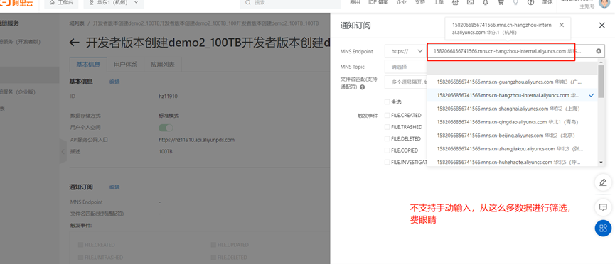Switch to the 应用列表 tab
The height and width of the screenshot is (264, 615).
tap(162, 65)
